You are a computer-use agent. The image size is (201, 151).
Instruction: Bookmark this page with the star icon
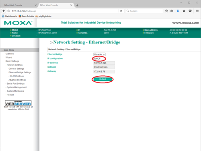click(166, 11)
